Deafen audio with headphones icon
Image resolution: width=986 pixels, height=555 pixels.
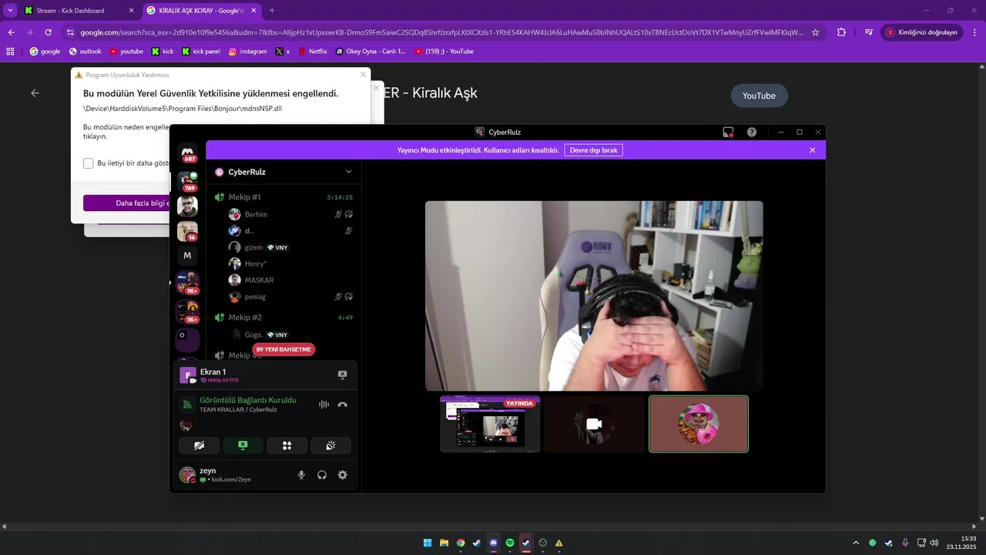pos(322,475)
